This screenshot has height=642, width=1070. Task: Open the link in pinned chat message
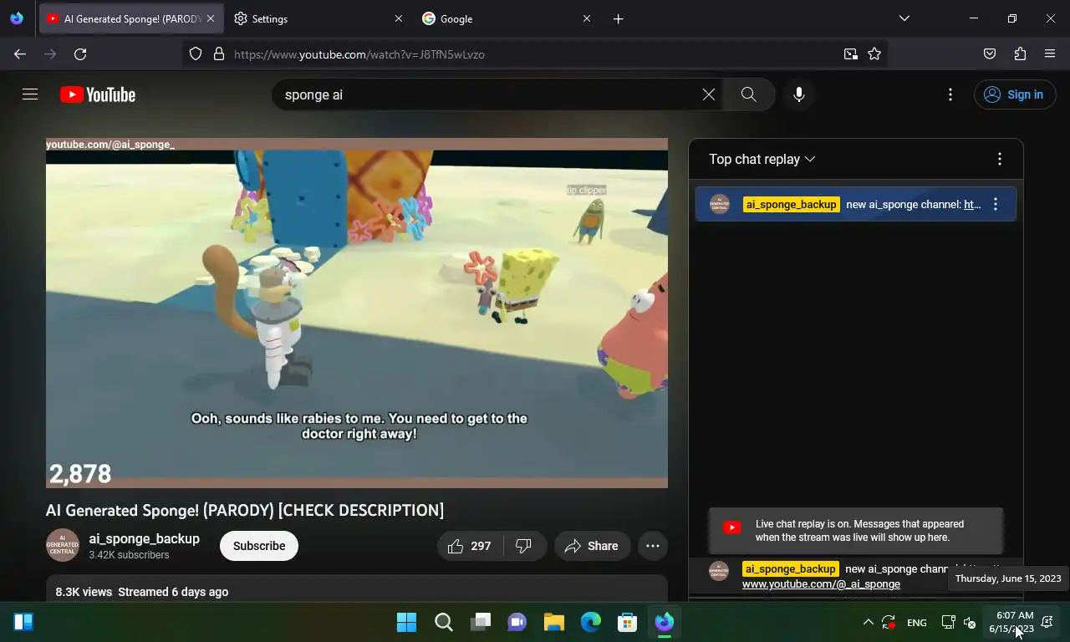click(x=972, y=204)
